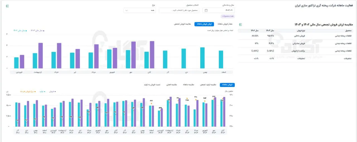Toggle the سال مالی ۱۴۰۲ legend series
Image resolution: width=357 pixels, height=142 pixels.
(x=20, y=31)
